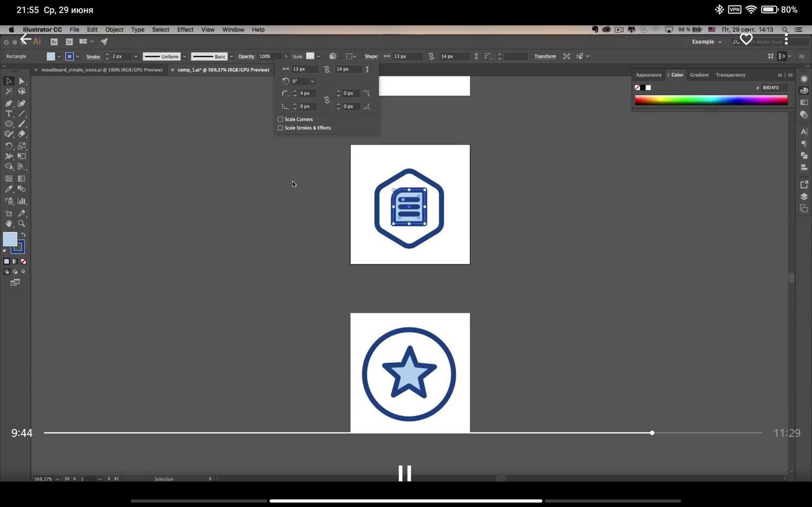Set paint mode to Gradient
Image resolution: width=812 pixels, height=507 pixels.
(x=15, y=261)
